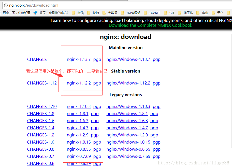Open the 找工作 bookmark folder
Image resolution: width=232 pixels, height=168 pixels.
click(x=185, y=13)
